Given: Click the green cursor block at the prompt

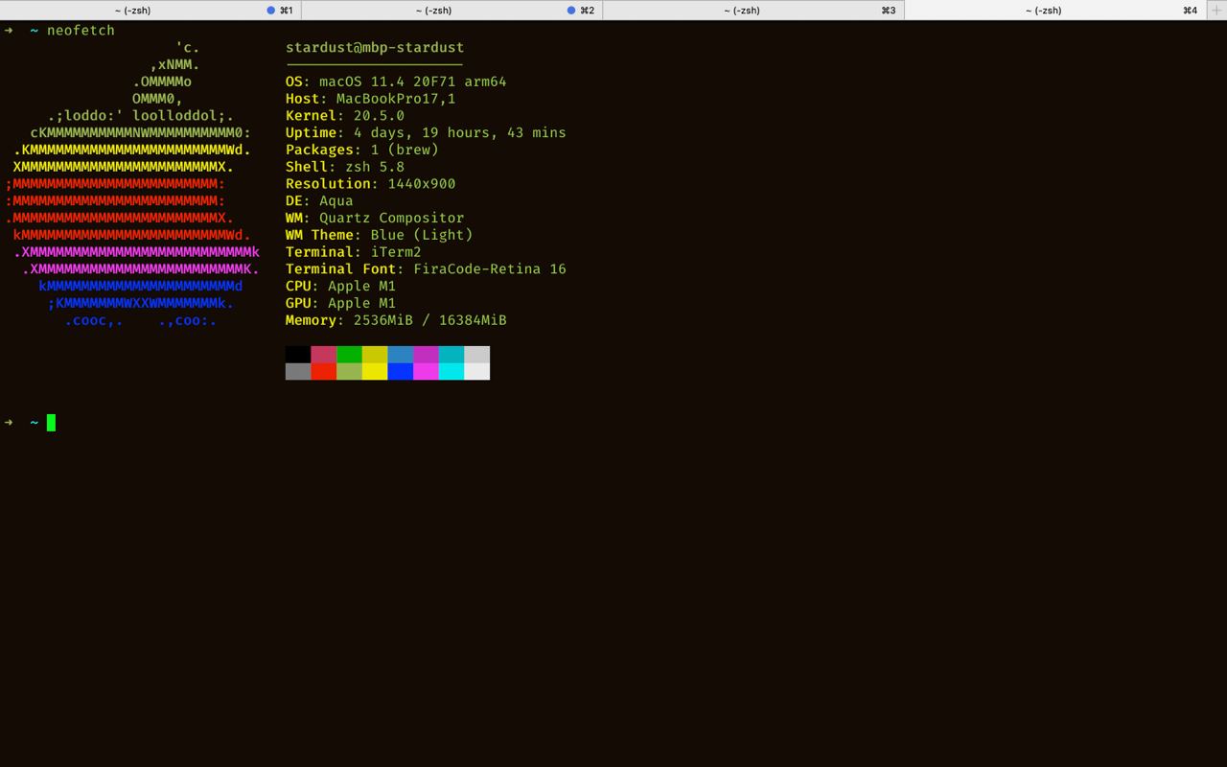Looking at the screenshot, I should click(51, 423).
